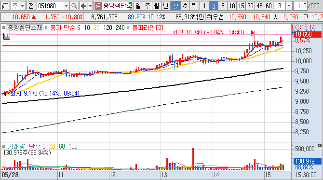Select the yellow 20-period MA legend
This screenshot has height=180, width=323.
pyautogui.click(x=96, y=28)
